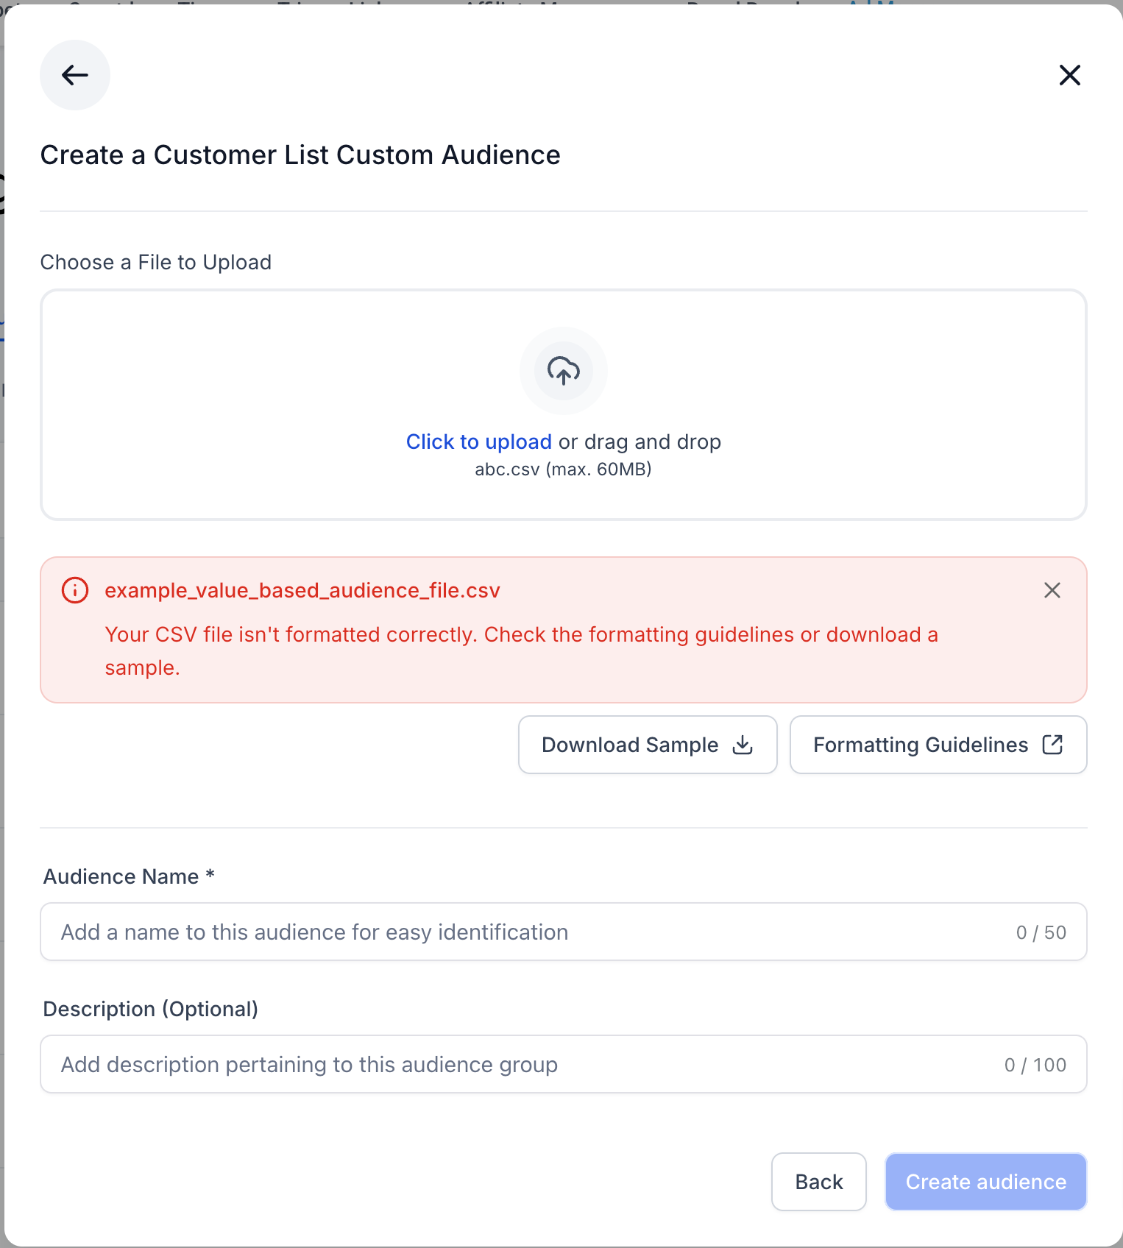This screenshot has width=1123, height=1248.
Task: Click the file drag and drop area
Action: pos(564,405)
